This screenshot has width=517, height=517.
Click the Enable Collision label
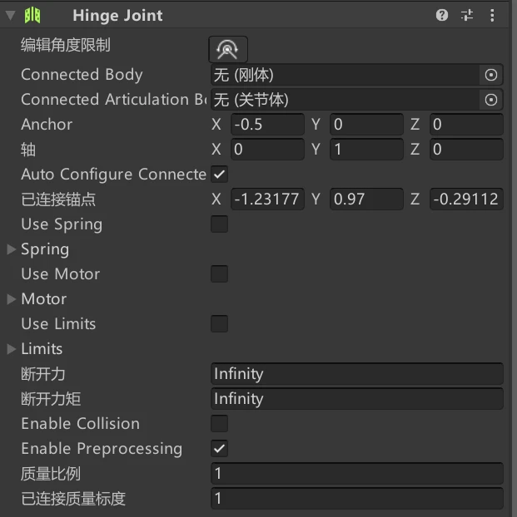(80, 424)
